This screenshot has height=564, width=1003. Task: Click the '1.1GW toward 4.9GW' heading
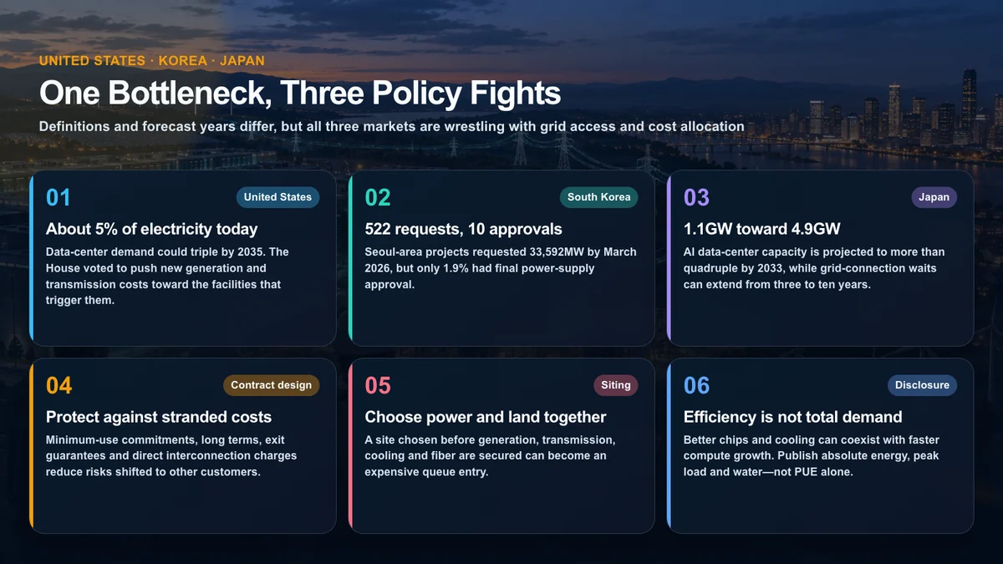tap(762, 229)
